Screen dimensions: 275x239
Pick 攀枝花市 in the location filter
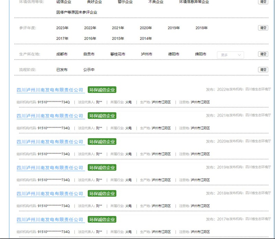[118, 54]
